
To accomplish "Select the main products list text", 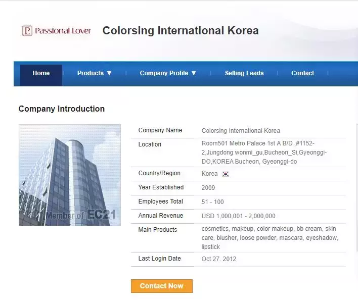I will pos(270,238).
